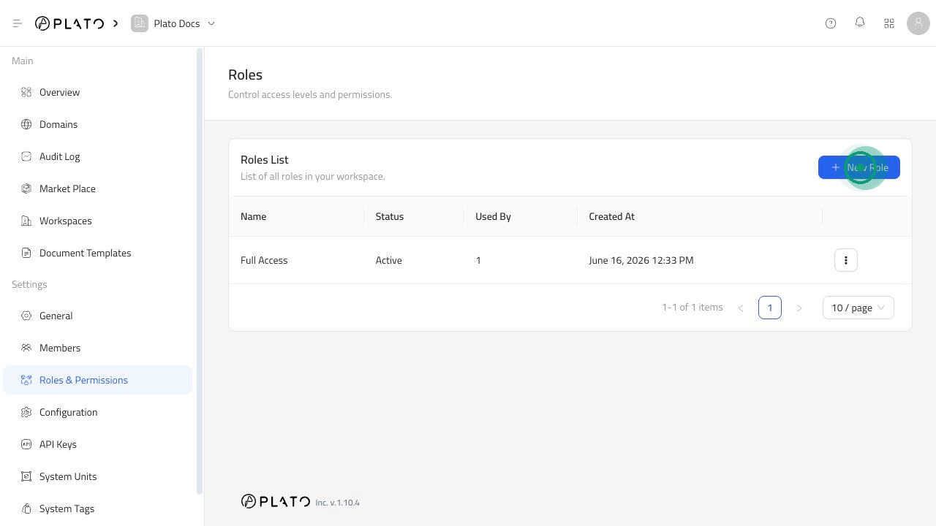Open General settings
Viewport: 936px width, 526px height.
(98, 316)
